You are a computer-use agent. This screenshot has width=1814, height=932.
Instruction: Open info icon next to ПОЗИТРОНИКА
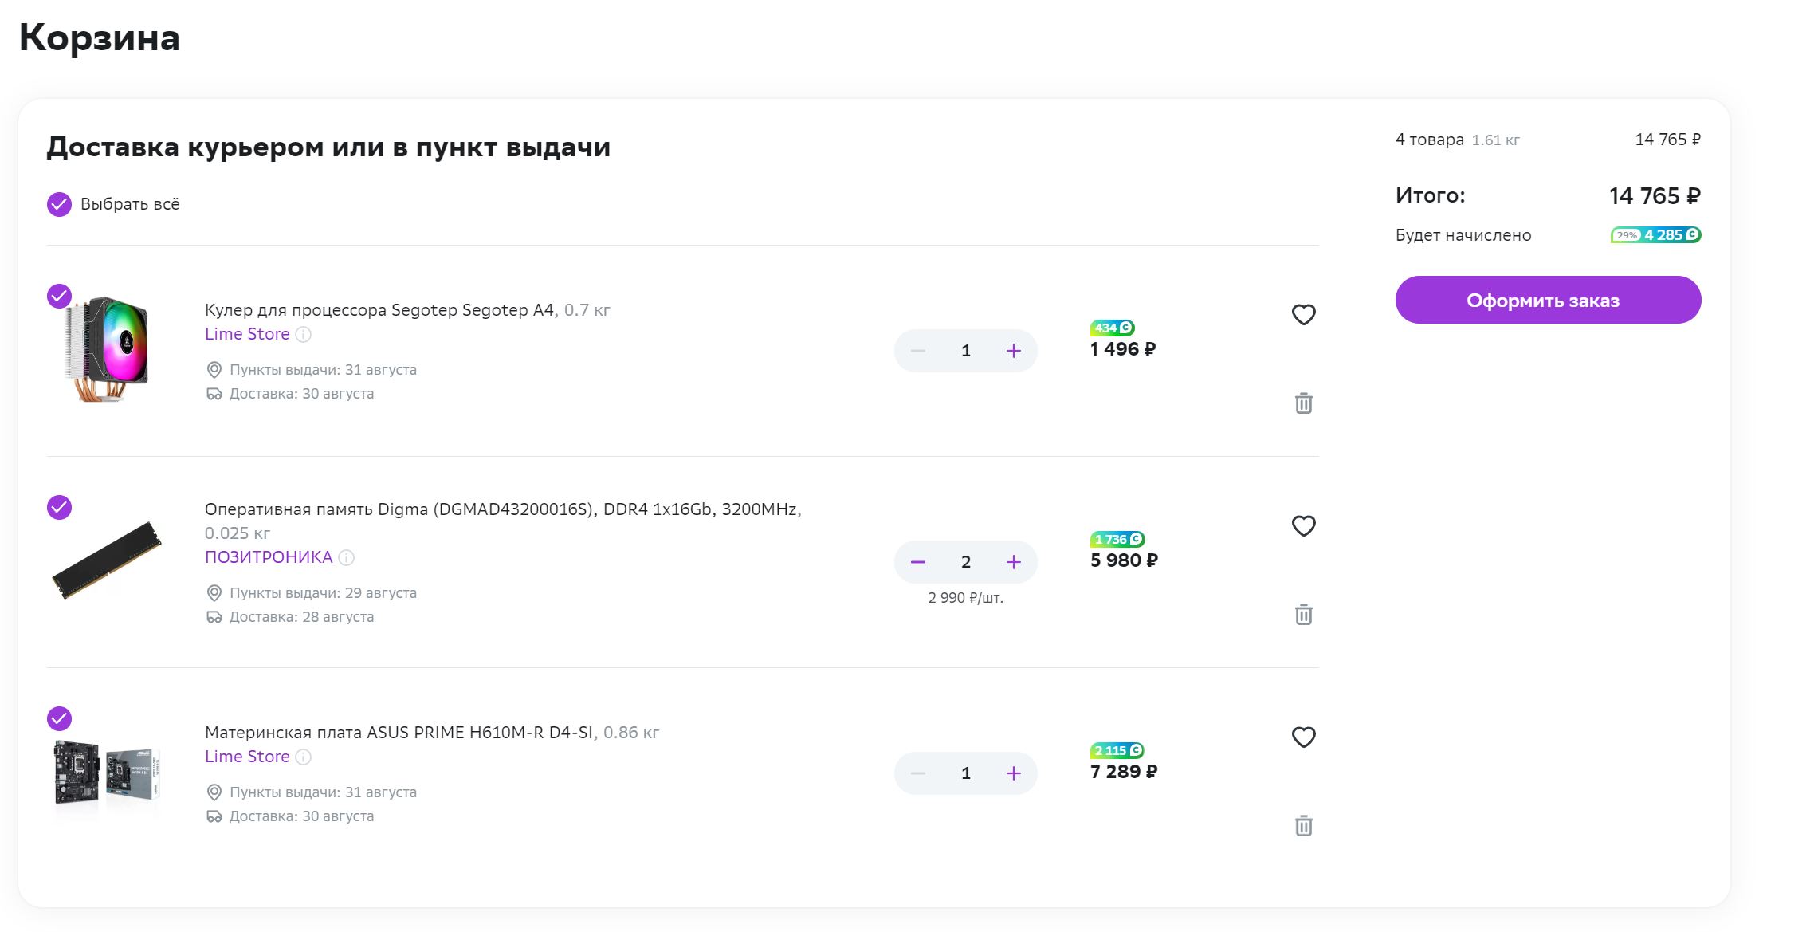pyautogui.click(x=346, y=558)
